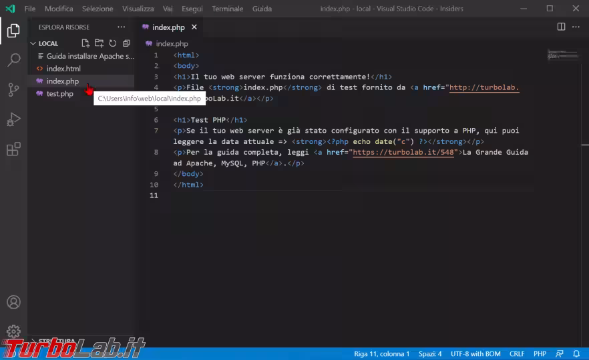This screenshot has height=360, width=589.
Task: Click the New Folder icon in LOCAL
Action: pyautogui.click(x=99, y=43)
